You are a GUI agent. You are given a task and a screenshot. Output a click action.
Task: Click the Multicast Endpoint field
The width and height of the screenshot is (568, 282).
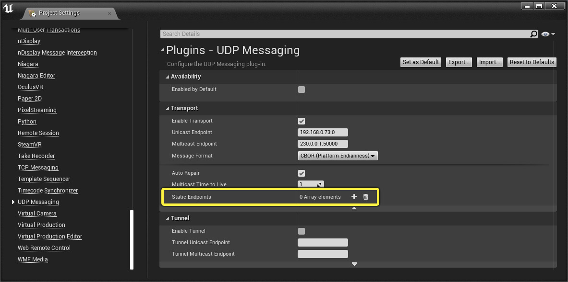323,144
